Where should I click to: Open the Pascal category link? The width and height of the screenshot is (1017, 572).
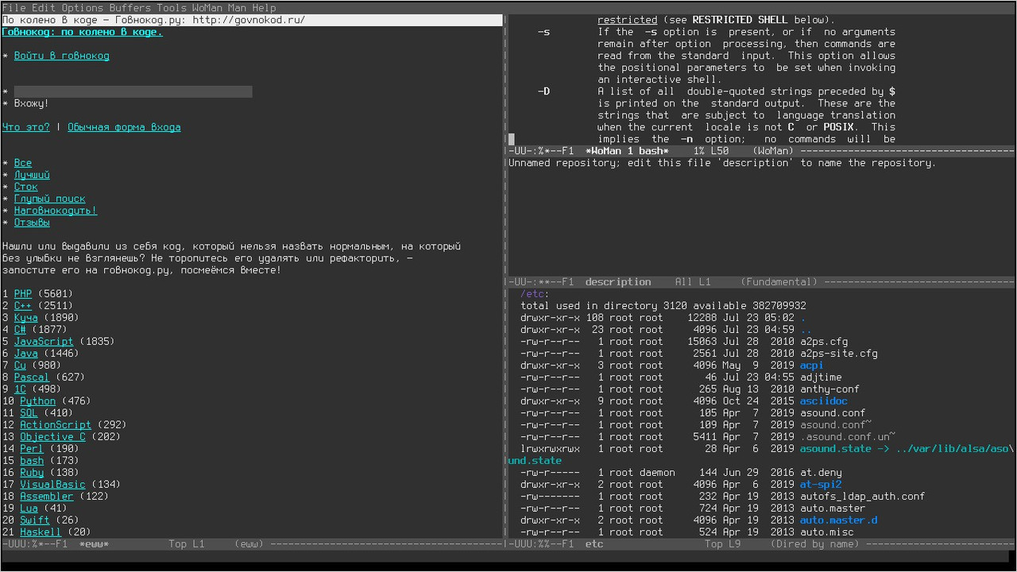click(32, 377)
